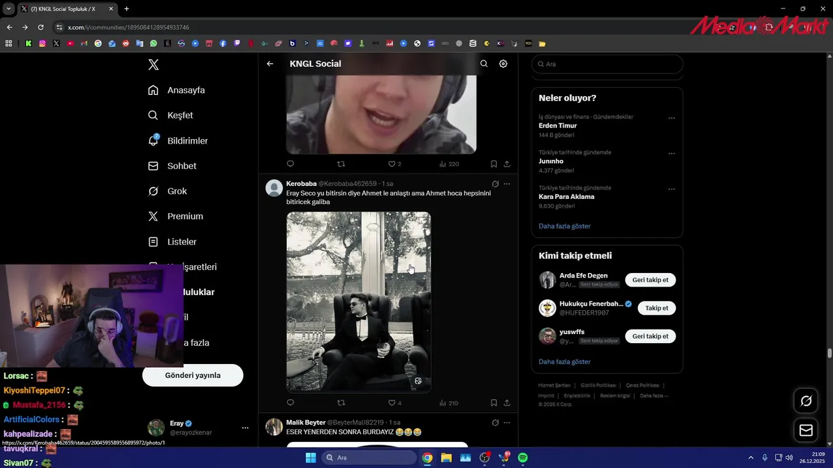Go to Anasayfa in the sidebar

[x=176, y=90]
